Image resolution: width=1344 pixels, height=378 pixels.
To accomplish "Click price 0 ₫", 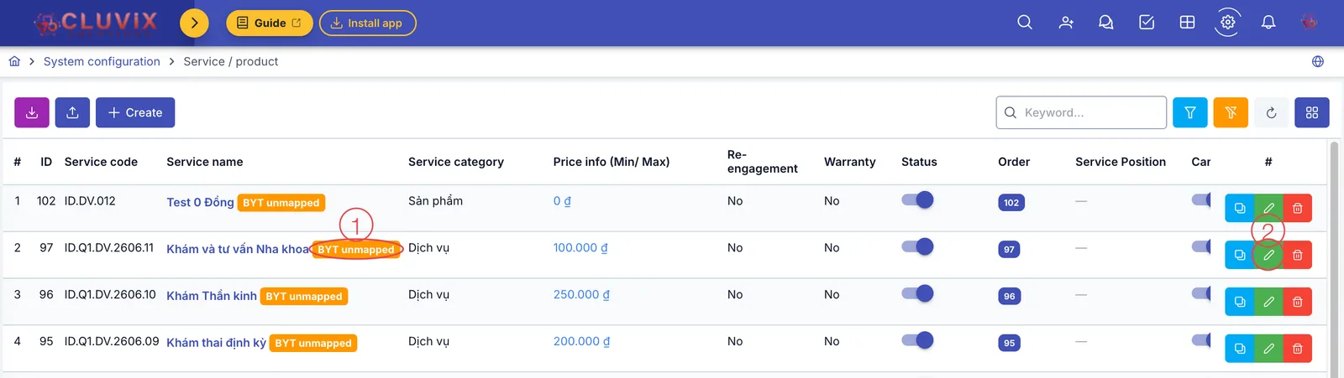I will [562, 201].
